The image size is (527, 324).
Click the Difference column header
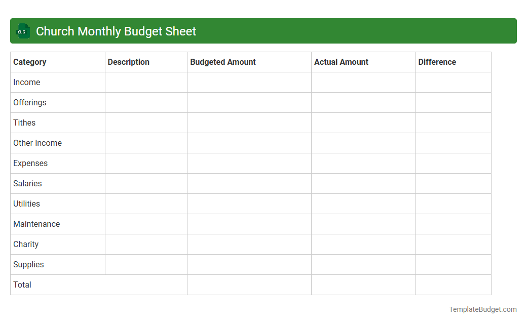click(437, 62)
